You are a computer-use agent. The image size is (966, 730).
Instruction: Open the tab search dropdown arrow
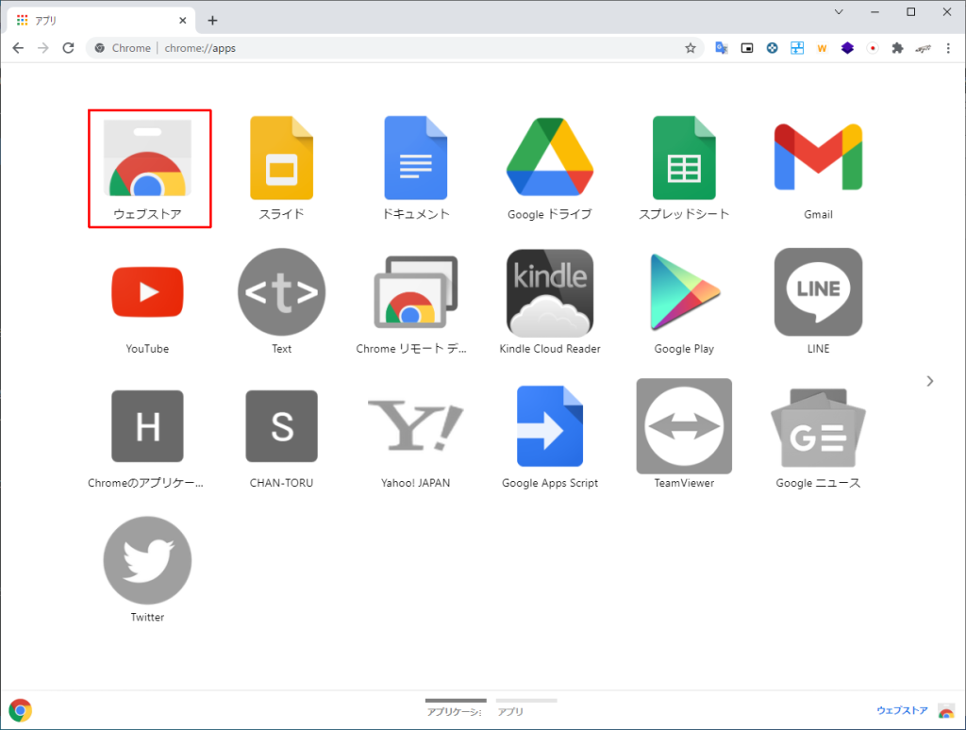point(839,11)
